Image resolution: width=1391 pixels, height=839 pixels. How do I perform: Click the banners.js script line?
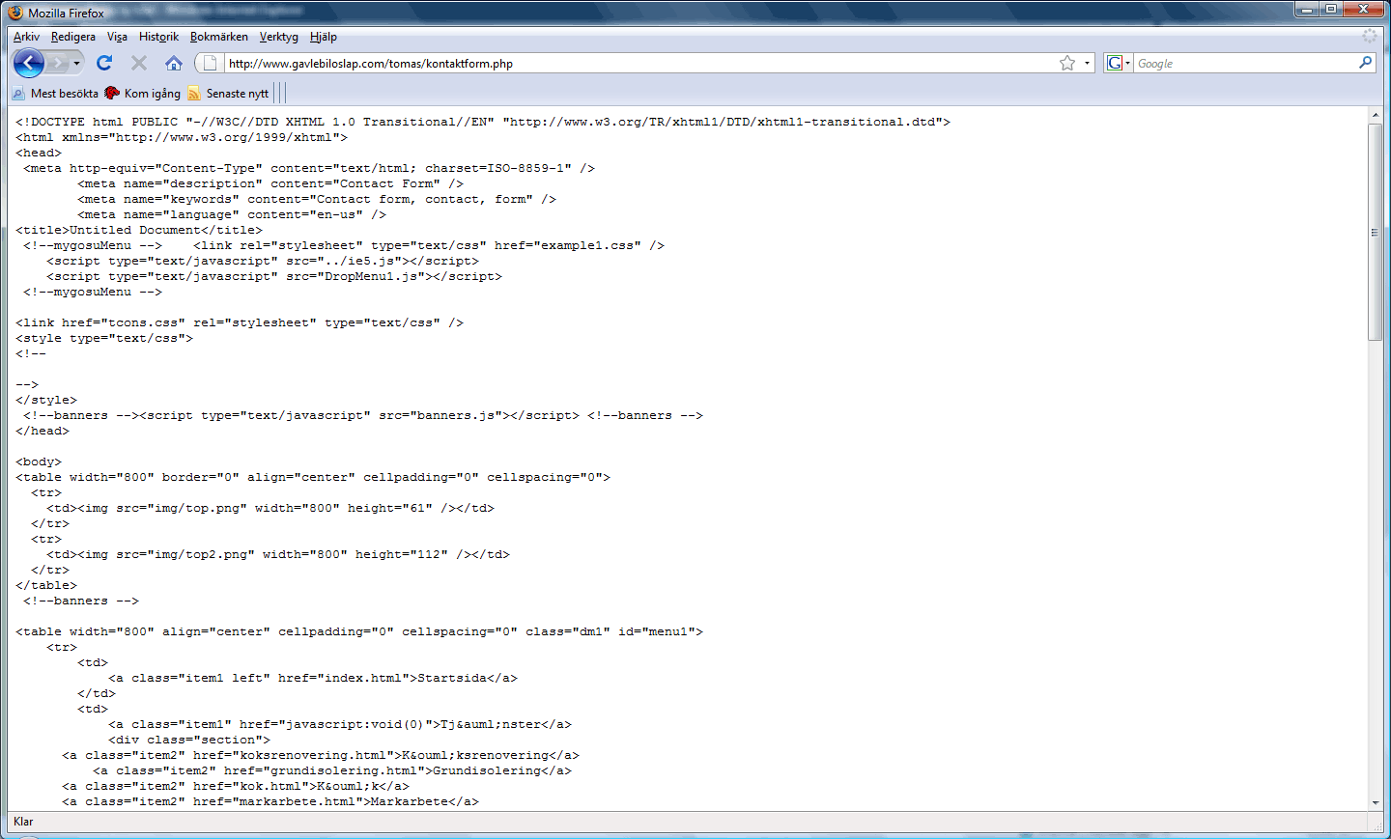pos(363,415)
